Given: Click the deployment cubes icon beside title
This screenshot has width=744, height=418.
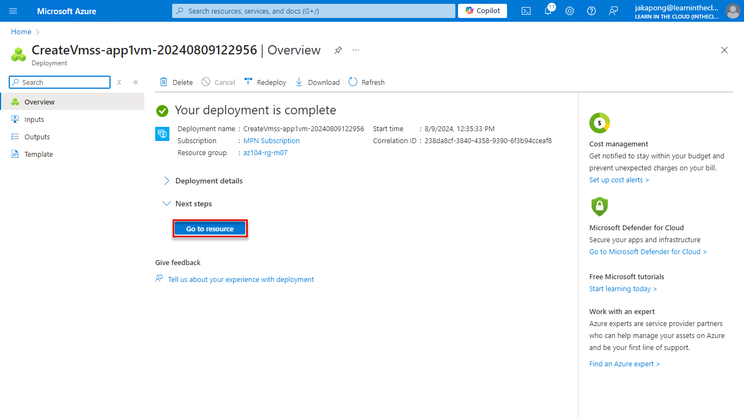Looking at the screenshot, I should pos(19,54).
